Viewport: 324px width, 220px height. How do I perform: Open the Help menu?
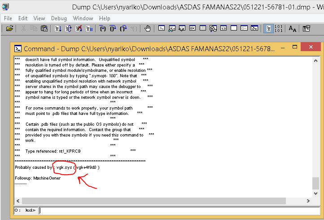105,18
